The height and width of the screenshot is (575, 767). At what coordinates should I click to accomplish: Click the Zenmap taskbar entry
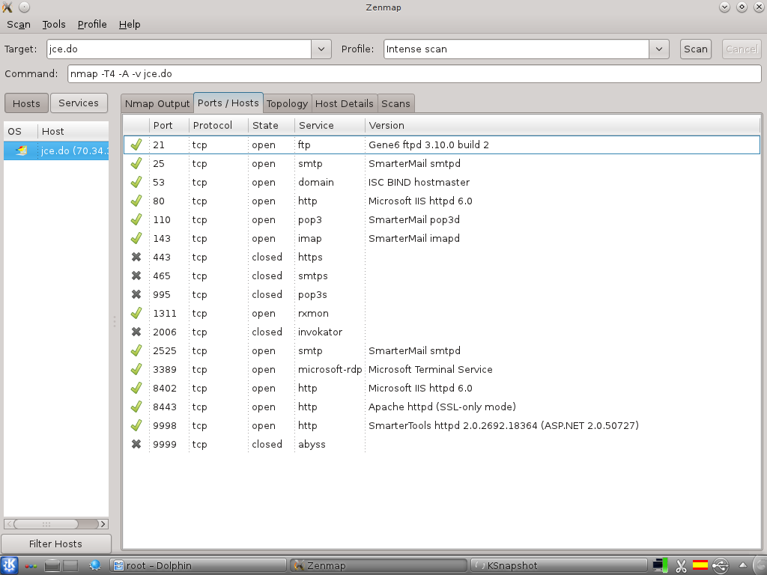[378, 566]
